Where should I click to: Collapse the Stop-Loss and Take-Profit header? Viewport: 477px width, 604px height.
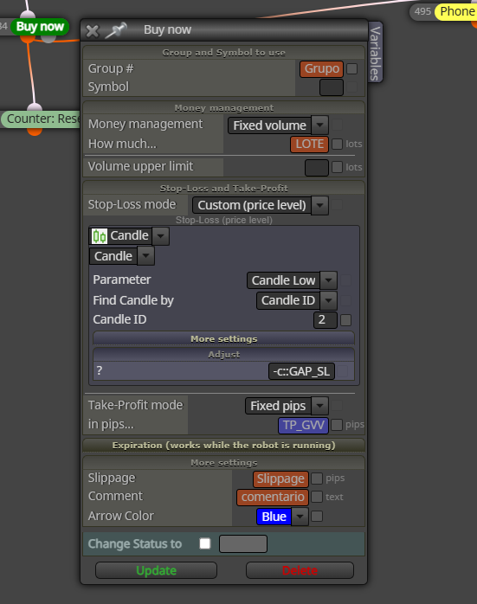click(224, 188)
